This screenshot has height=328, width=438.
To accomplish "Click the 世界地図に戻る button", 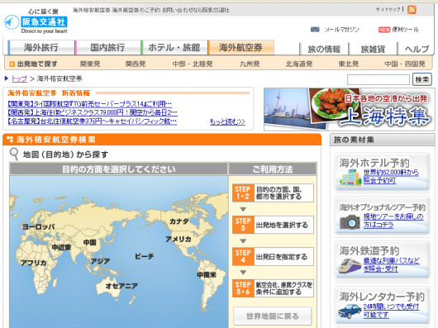I will pos(273,316).
